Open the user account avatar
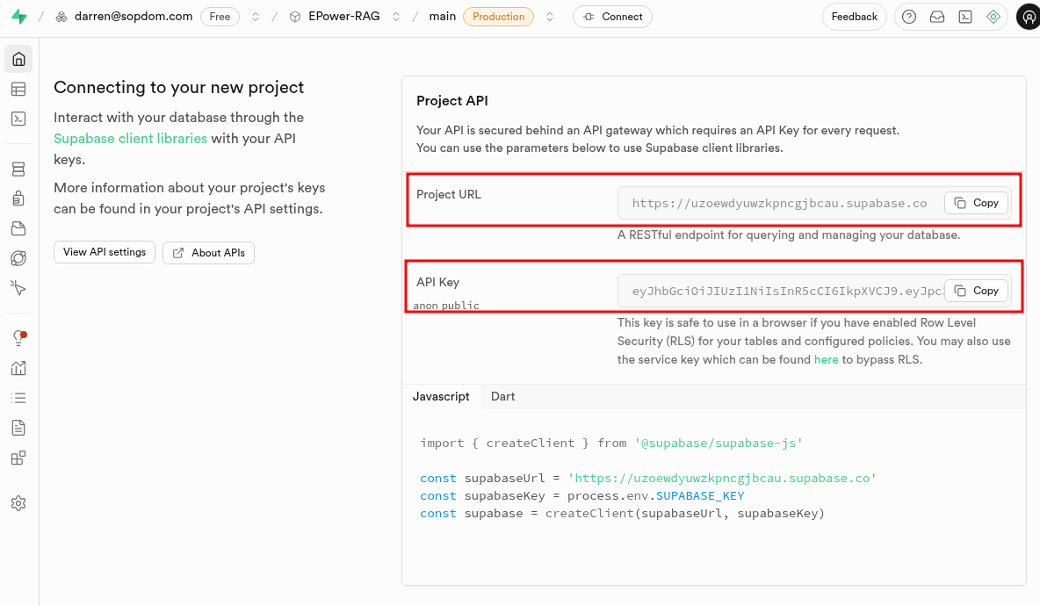Screen dimensions: 1040x606 tap(1028, 17)
